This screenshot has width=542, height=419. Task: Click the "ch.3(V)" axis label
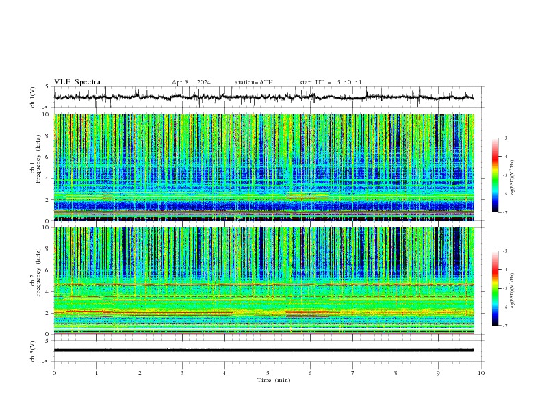click(33, 351)
